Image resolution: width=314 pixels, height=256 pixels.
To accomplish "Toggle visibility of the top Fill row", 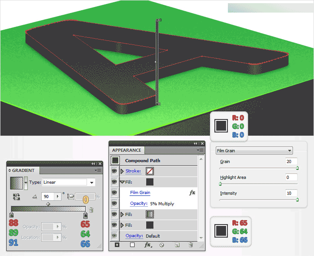I will [x=114, y=182].
